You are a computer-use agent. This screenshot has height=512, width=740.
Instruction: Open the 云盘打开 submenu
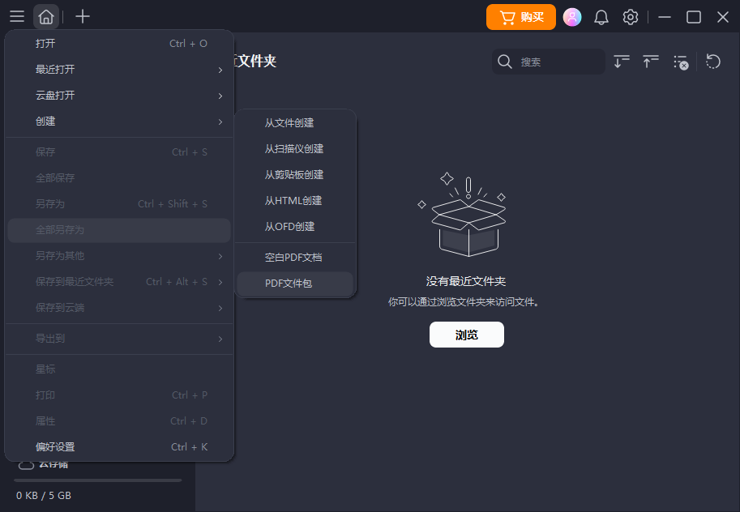pos(119,96)
